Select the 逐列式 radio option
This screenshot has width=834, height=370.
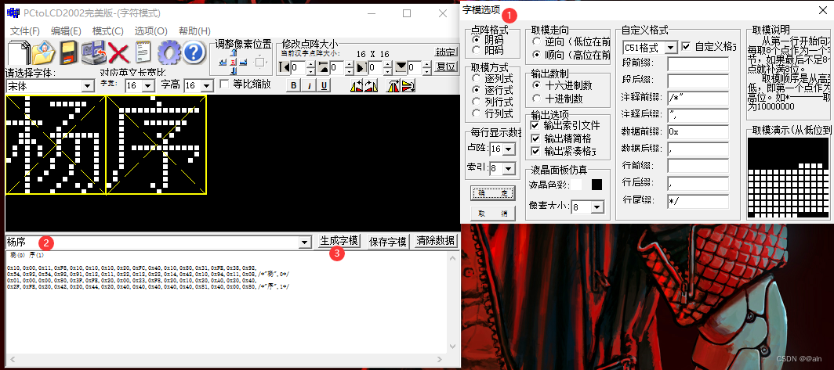476,78
